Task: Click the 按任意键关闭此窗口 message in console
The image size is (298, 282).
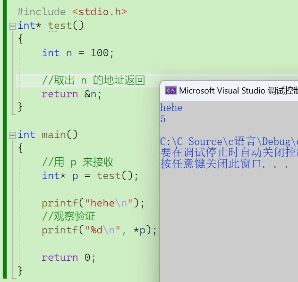Action: 224,163
